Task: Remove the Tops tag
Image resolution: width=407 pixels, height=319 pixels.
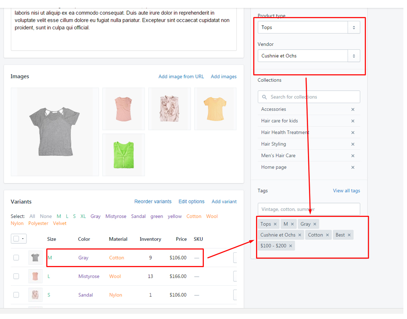Action: point(275,224)
